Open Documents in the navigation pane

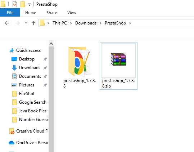(x=30, y=76)
